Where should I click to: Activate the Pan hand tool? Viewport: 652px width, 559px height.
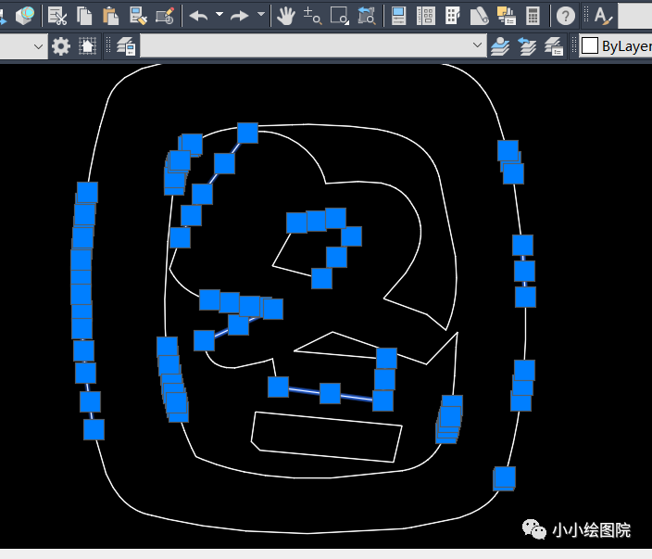click(x=286, y=16)
